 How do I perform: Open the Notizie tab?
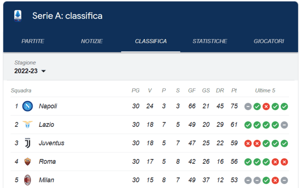pyautogui.click(x=92, y=41)
